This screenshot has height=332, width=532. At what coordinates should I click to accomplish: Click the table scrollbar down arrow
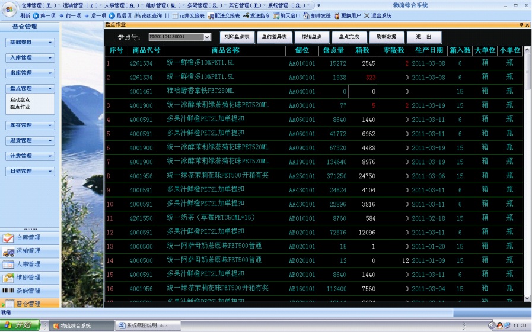[527, 298]
